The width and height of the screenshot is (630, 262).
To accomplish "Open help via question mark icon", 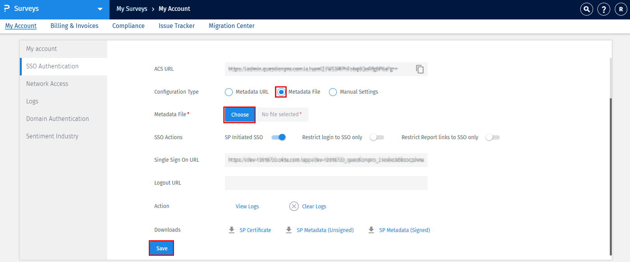I will point(604,9).
